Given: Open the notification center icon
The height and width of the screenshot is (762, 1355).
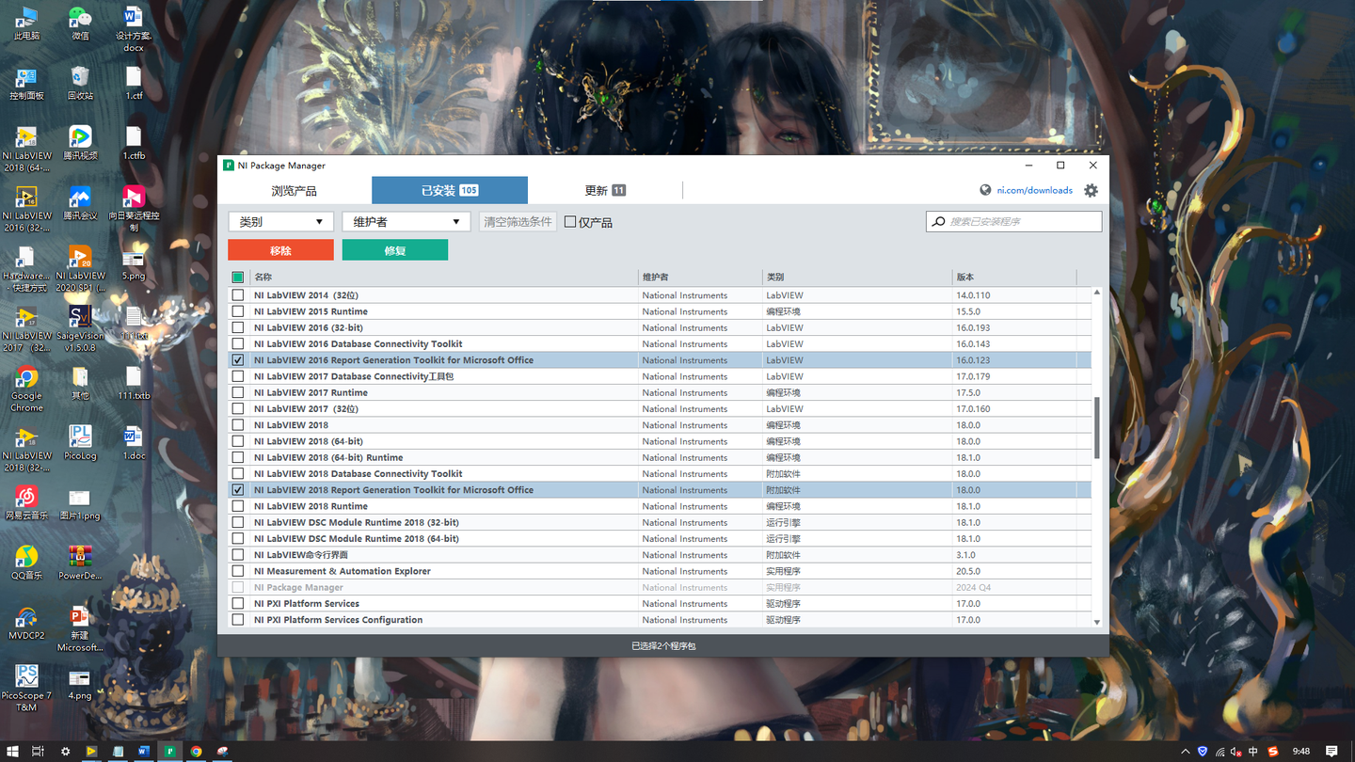Looking at the screenshot, I should [1331, 752].
